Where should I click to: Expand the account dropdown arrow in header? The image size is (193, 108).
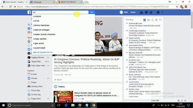(163, 12)
